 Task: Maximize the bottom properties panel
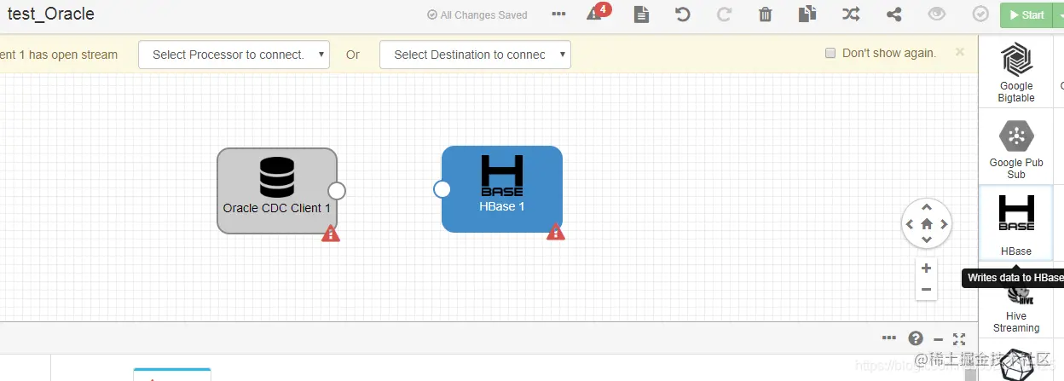(x=959, y=338)
